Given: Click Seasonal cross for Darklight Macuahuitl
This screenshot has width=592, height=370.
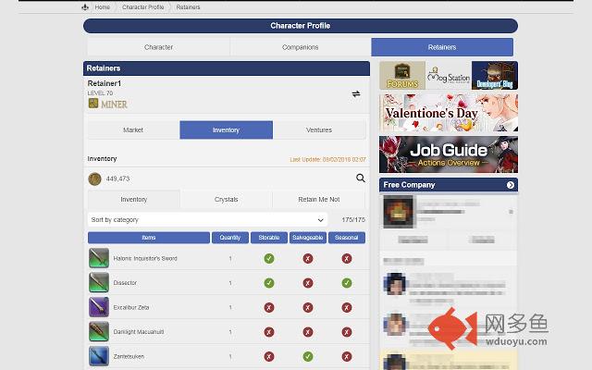Looking at the screenshot, I should [x=347, y=332].
